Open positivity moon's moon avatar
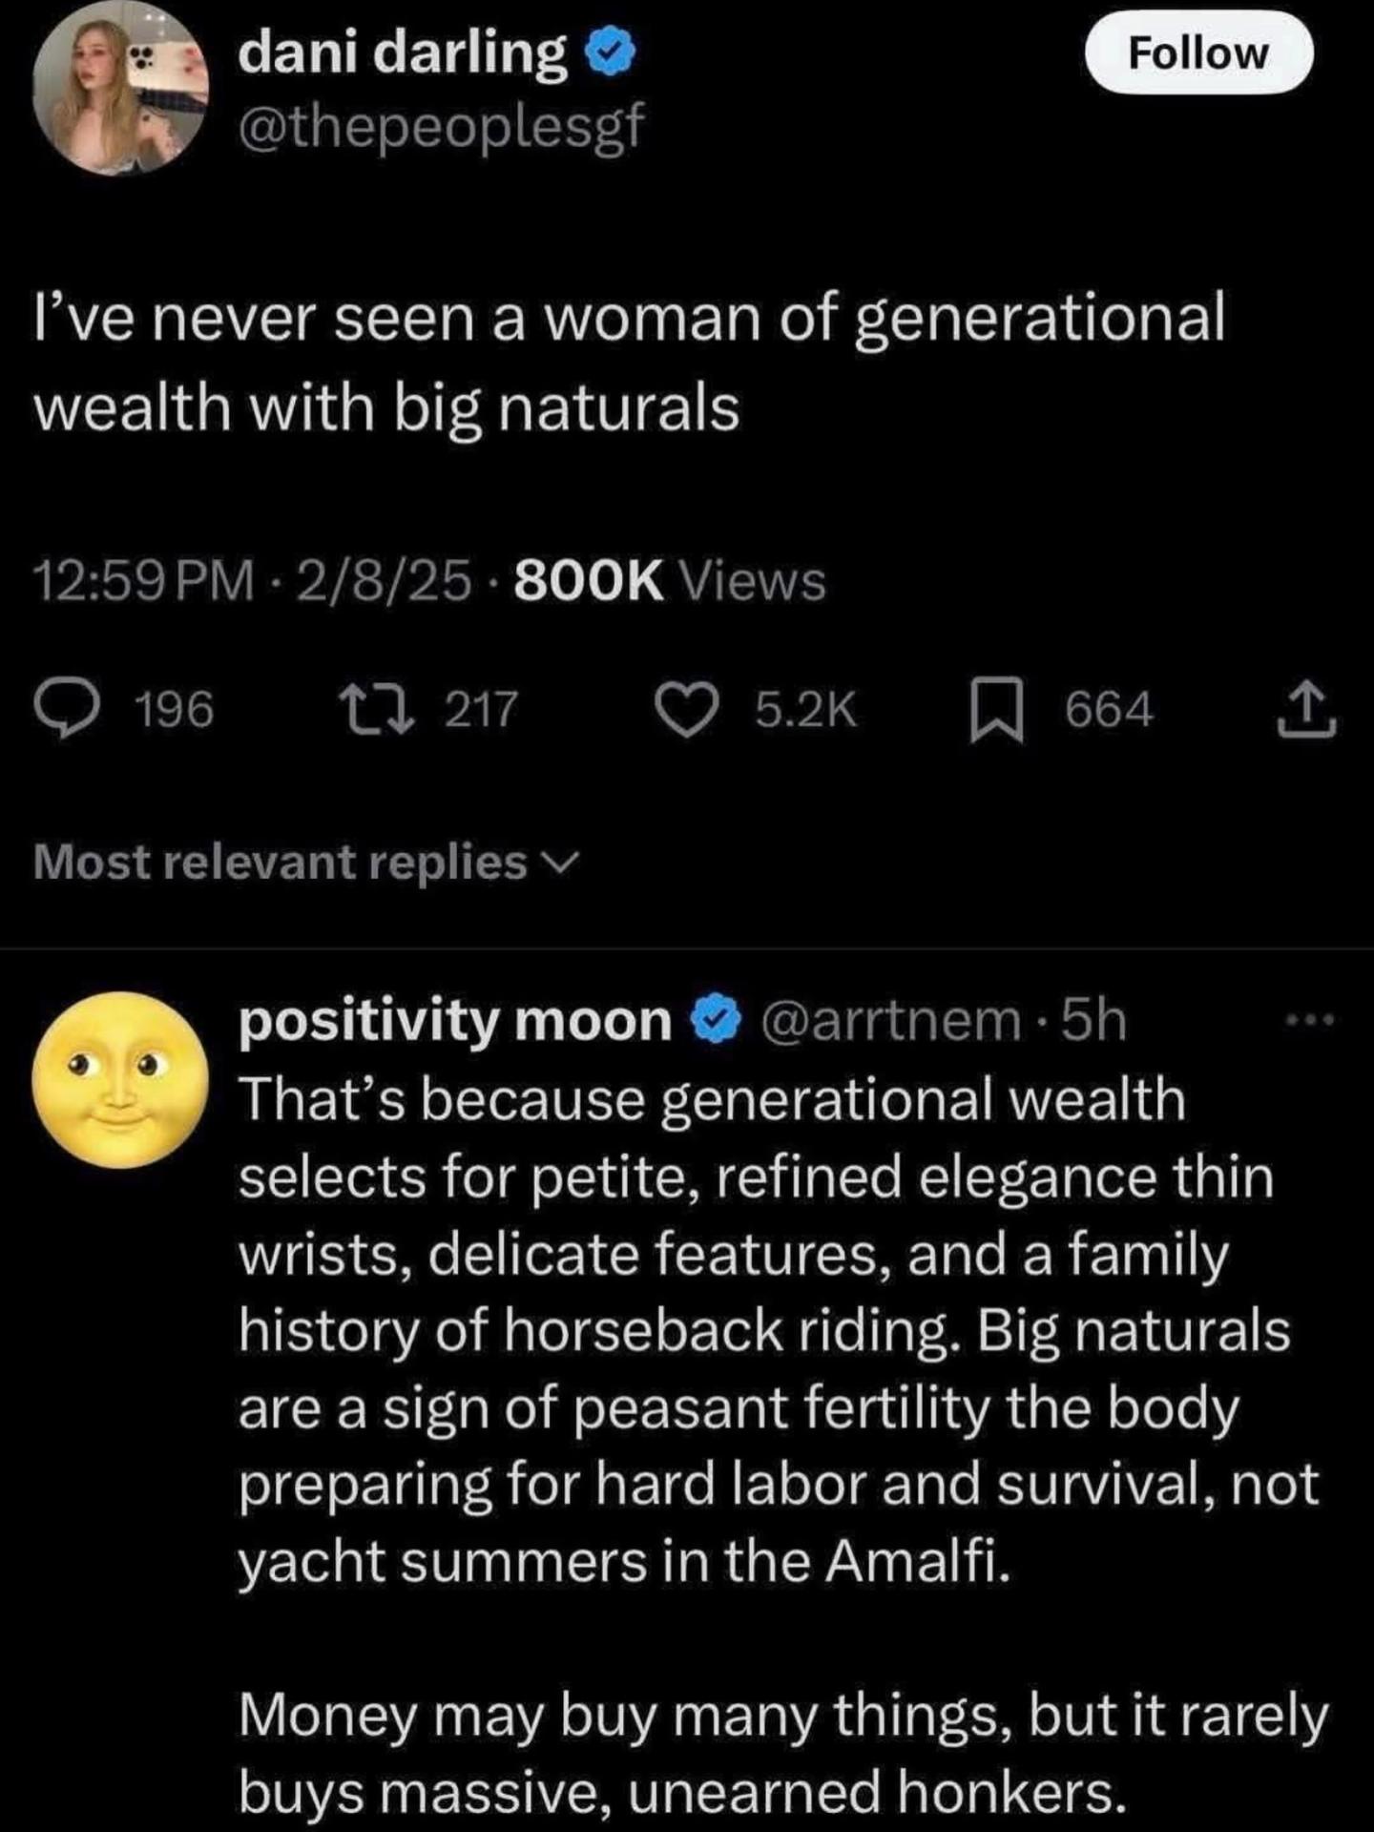This screenshot has width=1374, height=1832. [x=120, y=1079]
